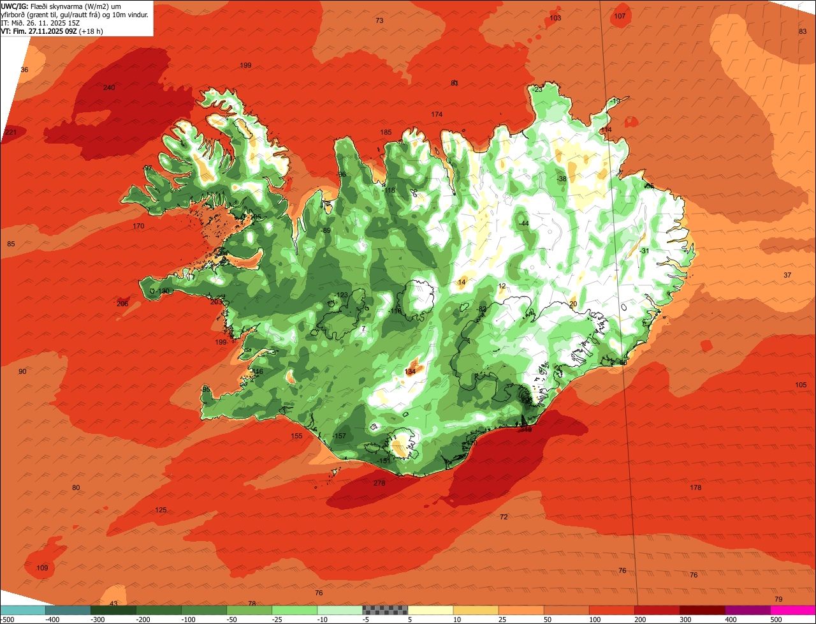Image resolution: width=816 pixels, height=624 pixels.
Task: Click the inland value -123 in western Iceland
Action: tap(342, 295)
